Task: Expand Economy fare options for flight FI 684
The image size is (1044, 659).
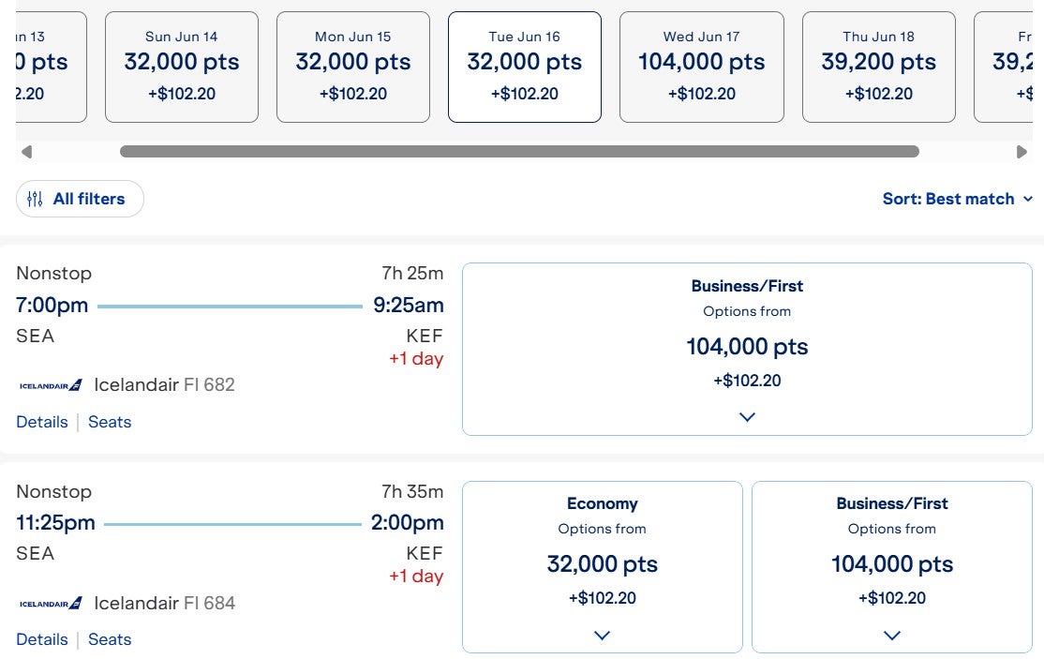Action: (602, 635)
